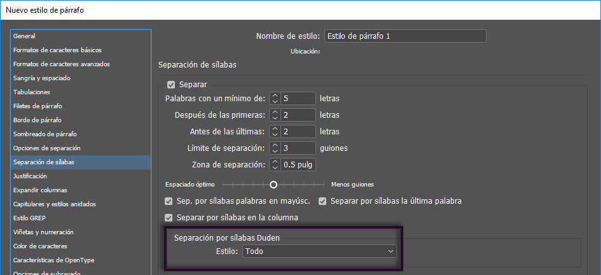Show Capitulares y estilos anidados options
The width and height of the screenshot is (601, 275).
pos(55,204)
